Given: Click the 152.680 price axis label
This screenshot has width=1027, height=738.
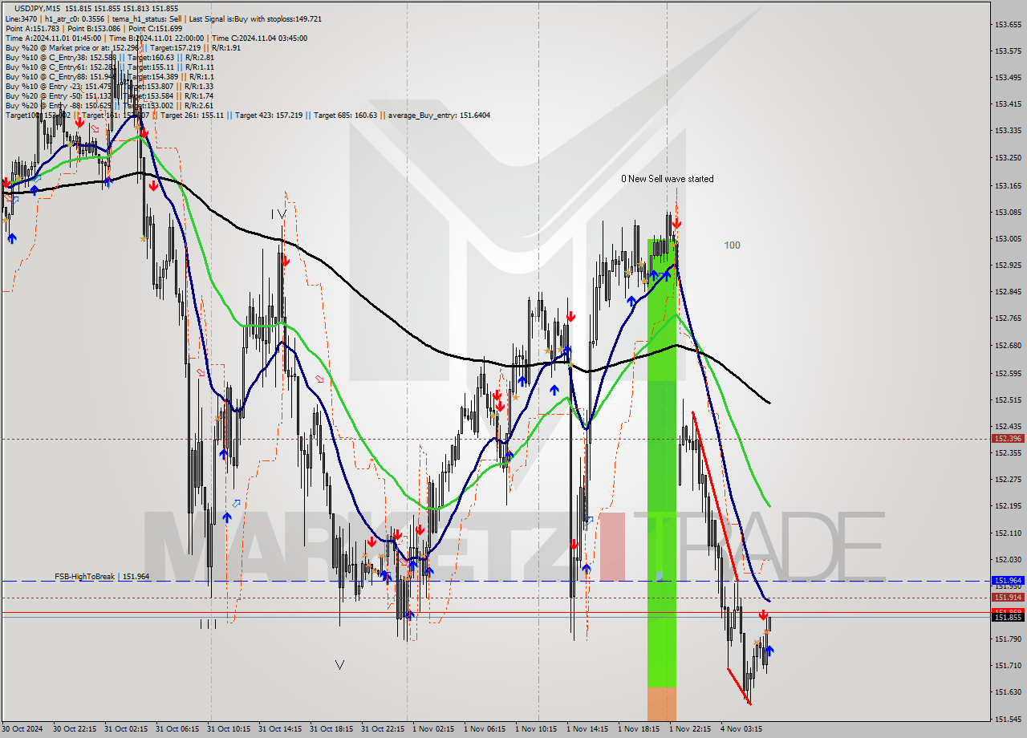Looking at the screenshot, I should pyautogui.click(x=1009, y=346).
